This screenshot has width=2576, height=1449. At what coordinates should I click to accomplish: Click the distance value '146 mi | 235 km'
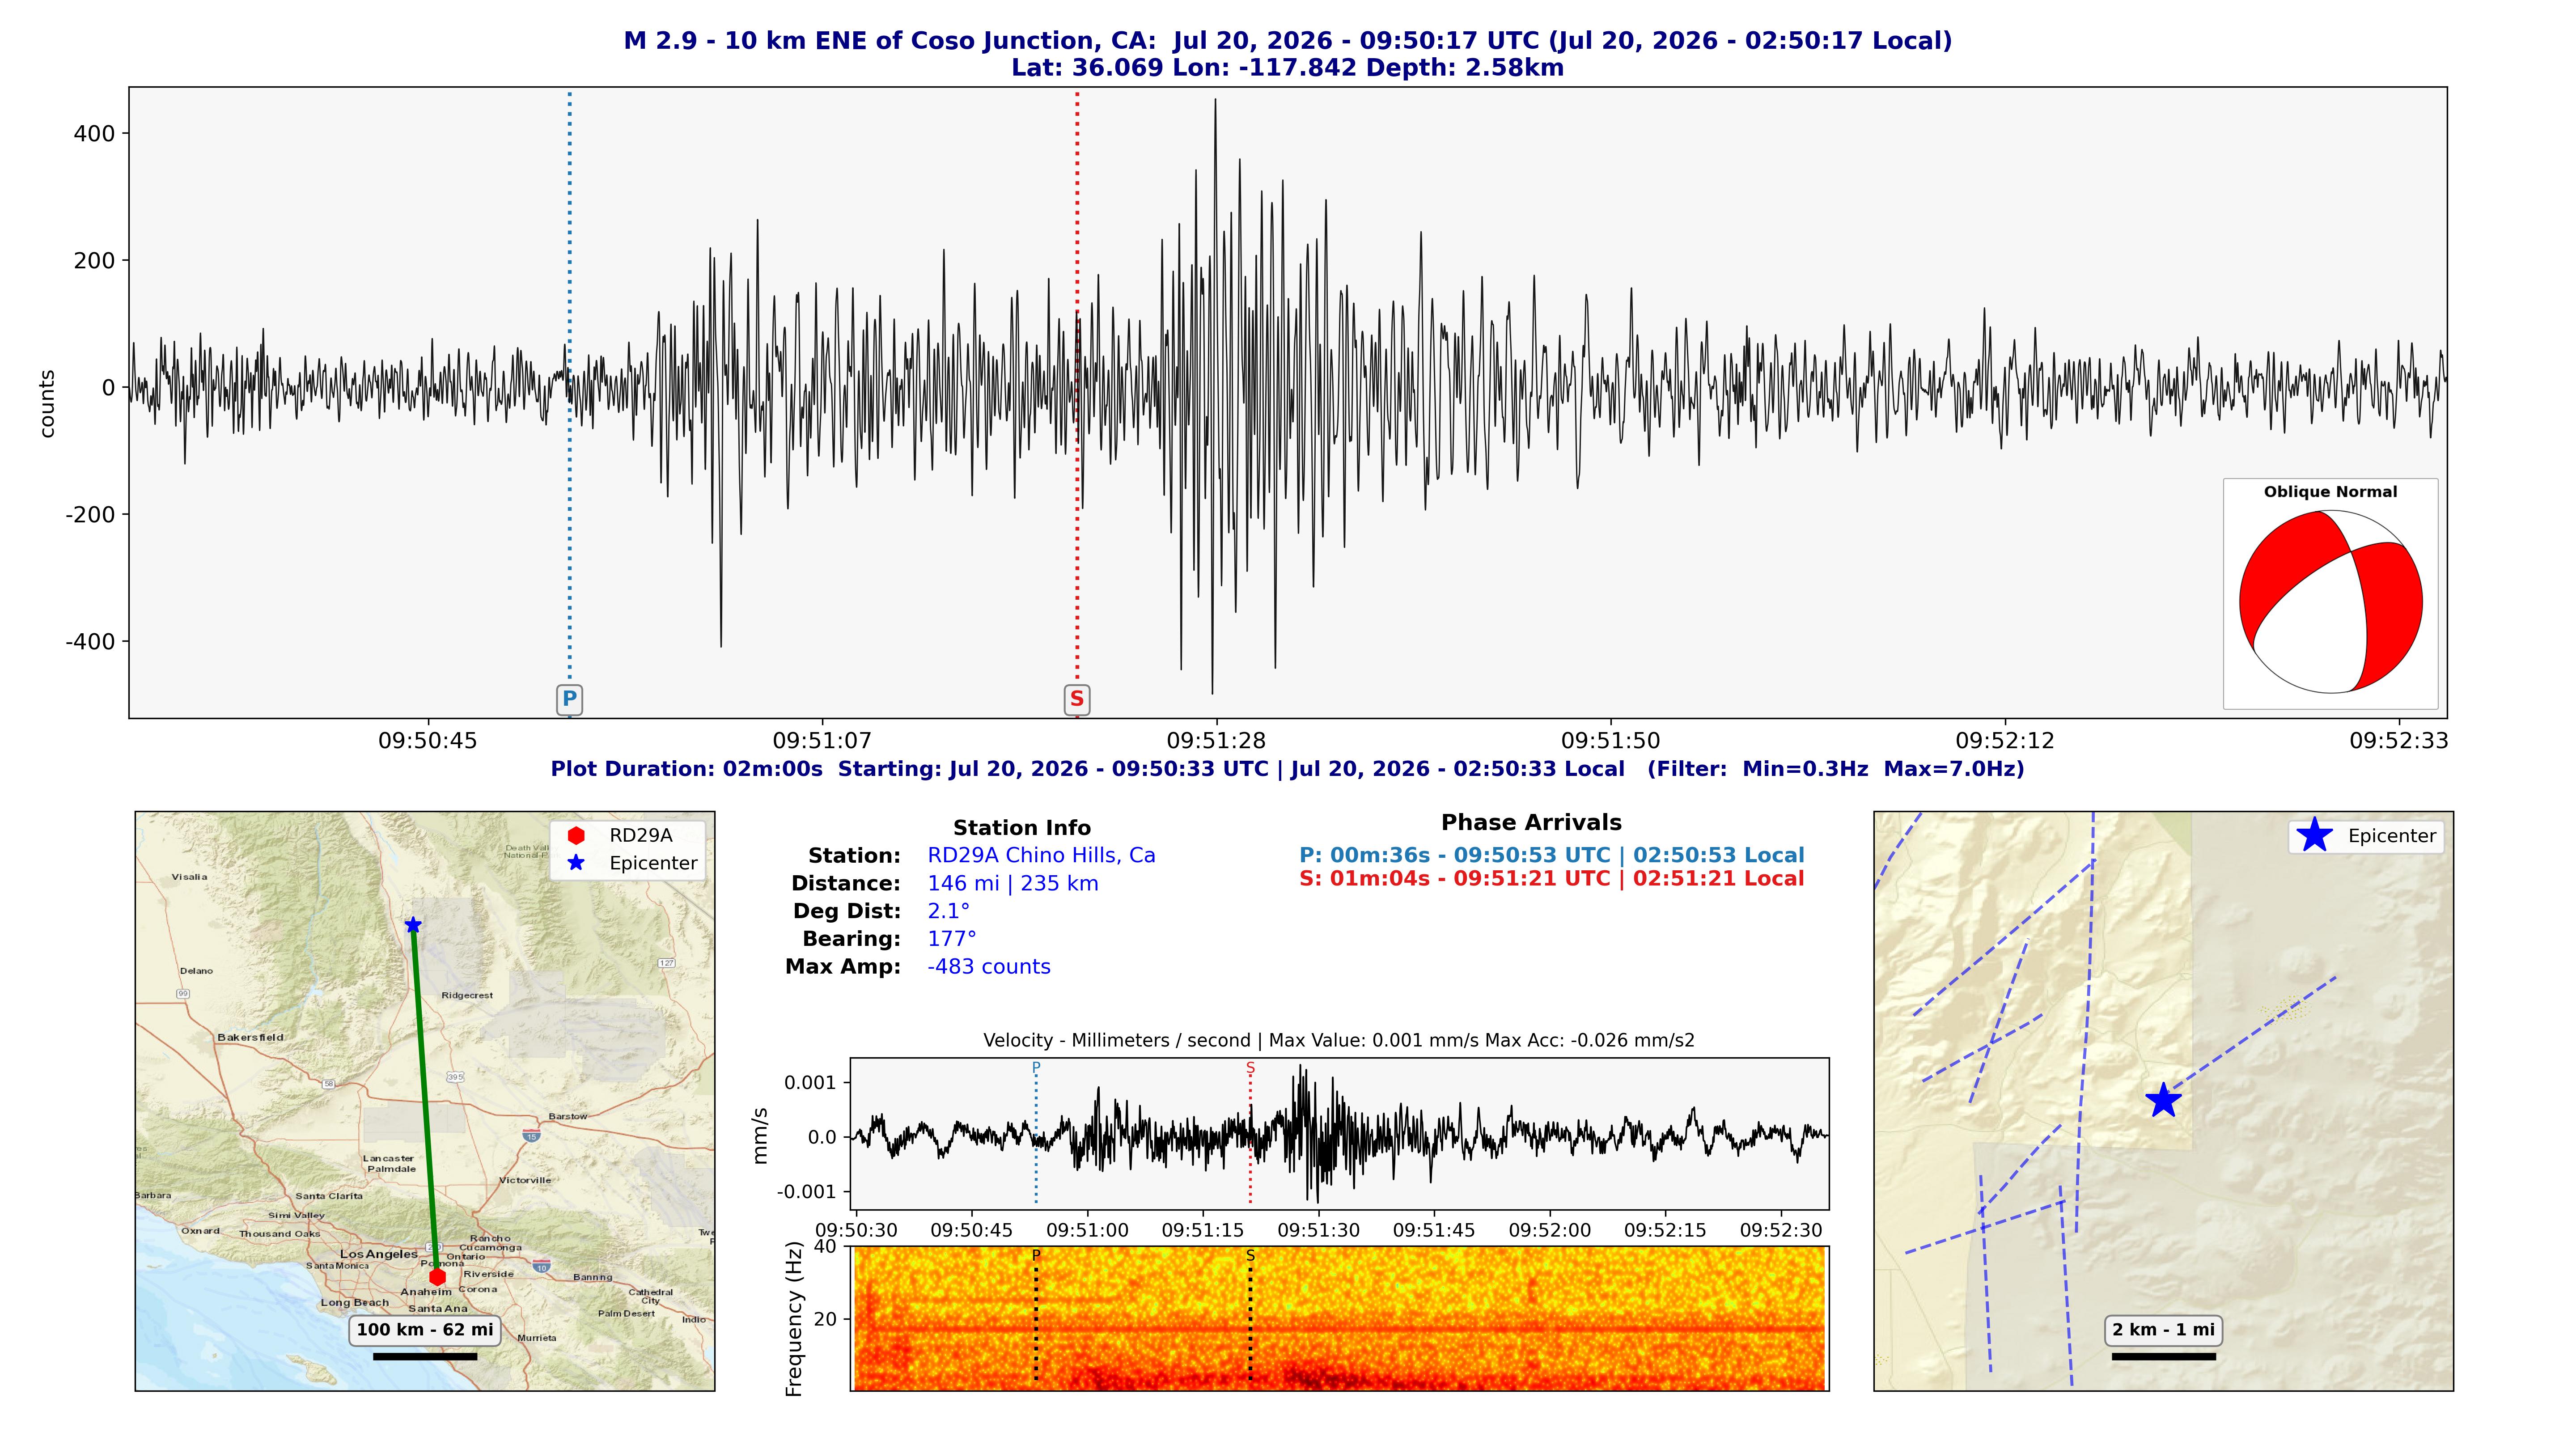point(1013,884)
